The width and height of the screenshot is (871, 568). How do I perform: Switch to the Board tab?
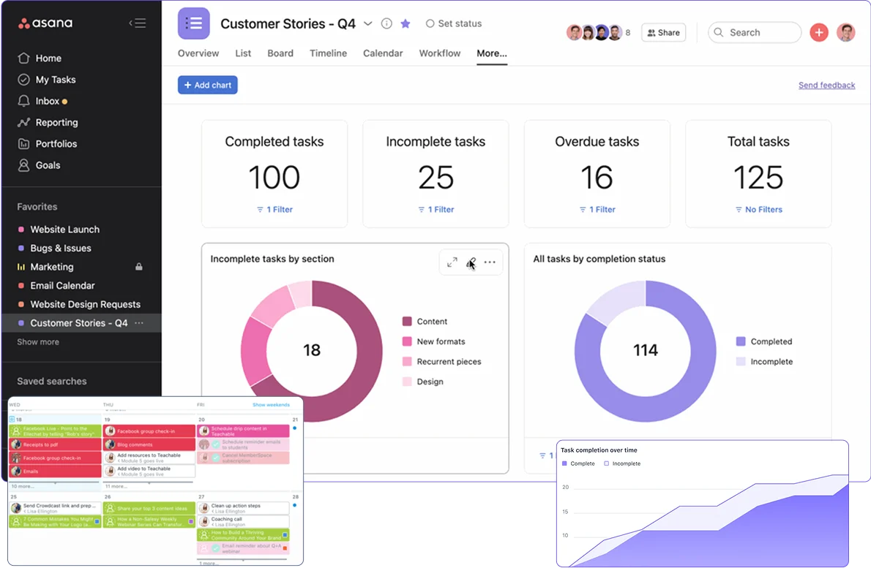(x=280, y=53)
